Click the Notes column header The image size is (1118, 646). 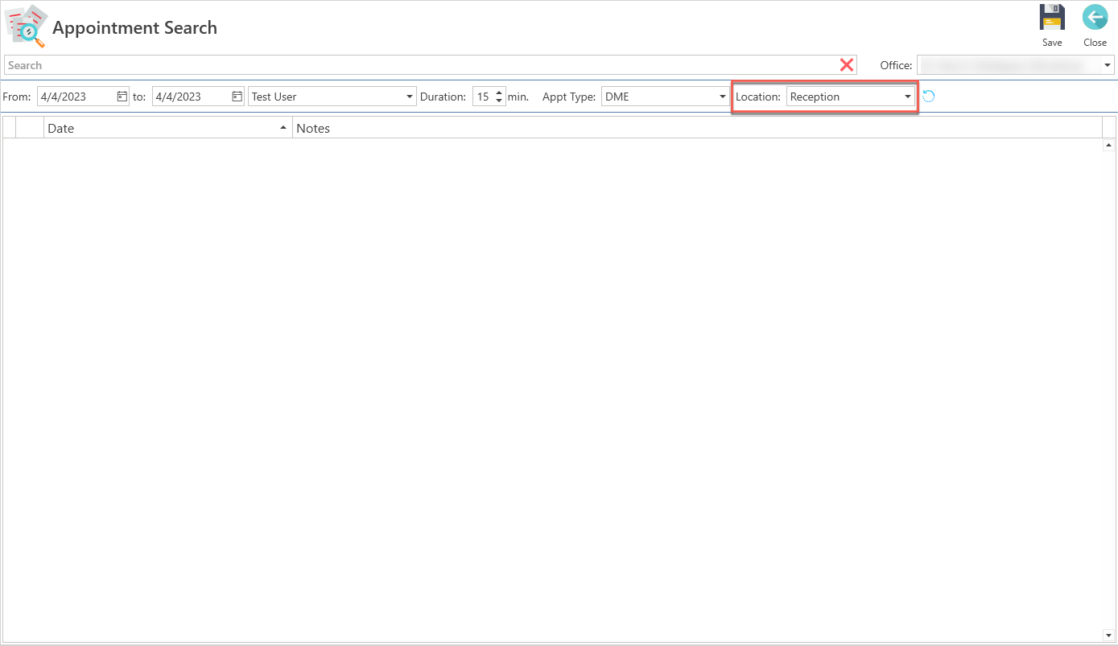pyautogui.click(x=697, y=128)
